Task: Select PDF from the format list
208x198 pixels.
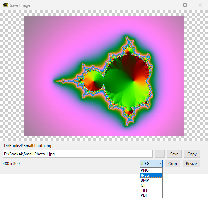Action: click(151, 195)
